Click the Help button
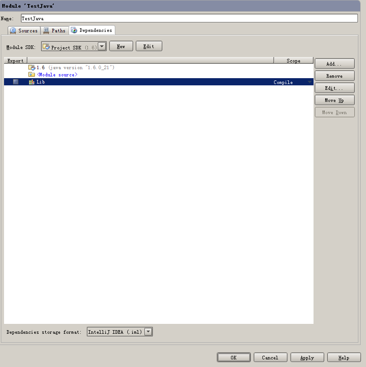This screenshot has width=366, height=367. pos(344,358)
